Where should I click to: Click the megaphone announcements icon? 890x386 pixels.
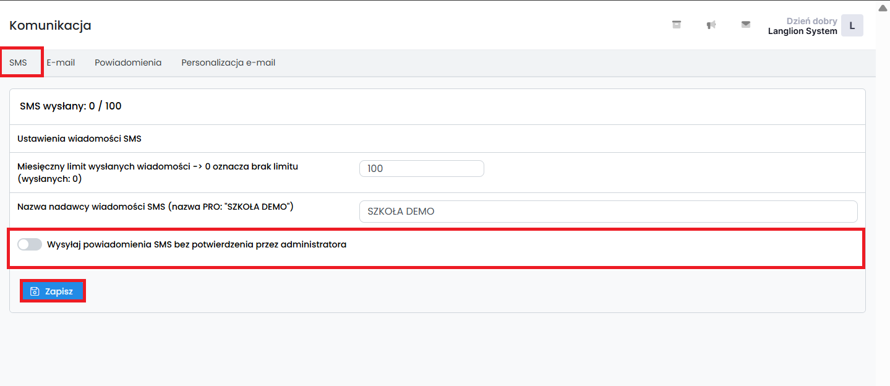click(x=711, y=25)
